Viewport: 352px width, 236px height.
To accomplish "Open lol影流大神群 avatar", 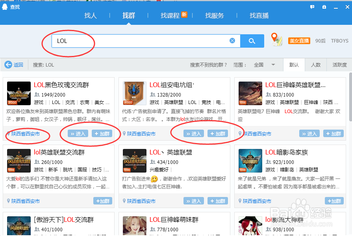I will (x=250, y=226).
